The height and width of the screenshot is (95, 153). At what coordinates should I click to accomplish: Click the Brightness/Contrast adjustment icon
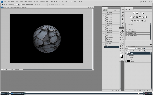pyautogui.click(x=134, y=13)
